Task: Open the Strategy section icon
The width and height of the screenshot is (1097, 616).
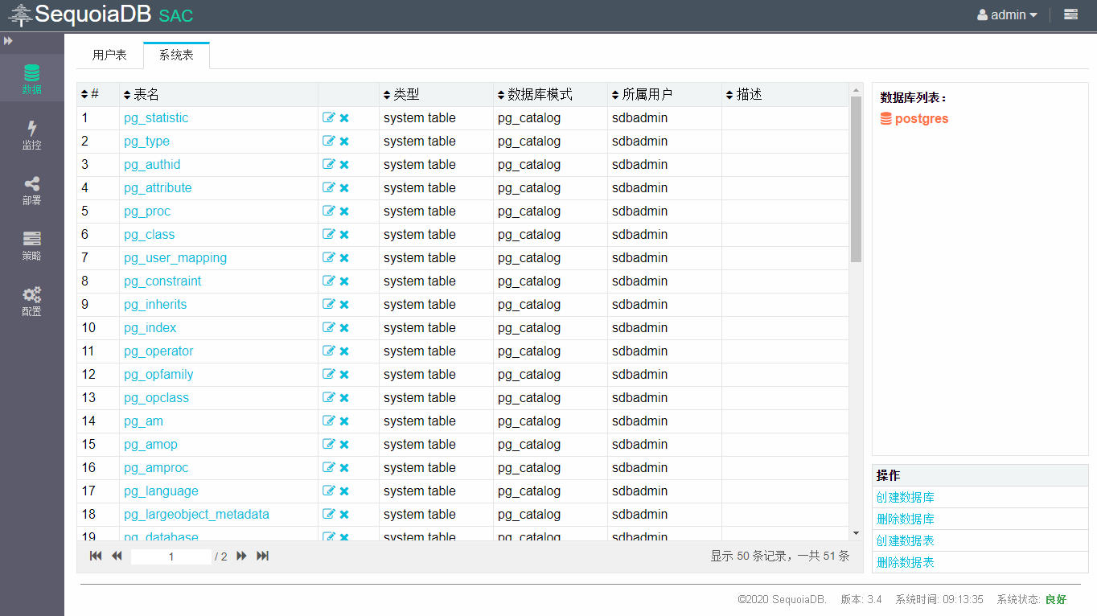Action: 31,244
